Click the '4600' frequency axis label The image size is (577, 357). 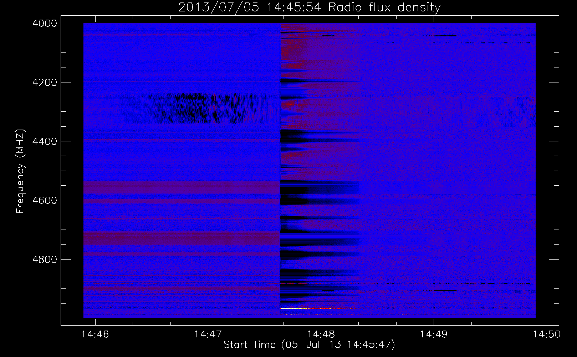[45, 200]
